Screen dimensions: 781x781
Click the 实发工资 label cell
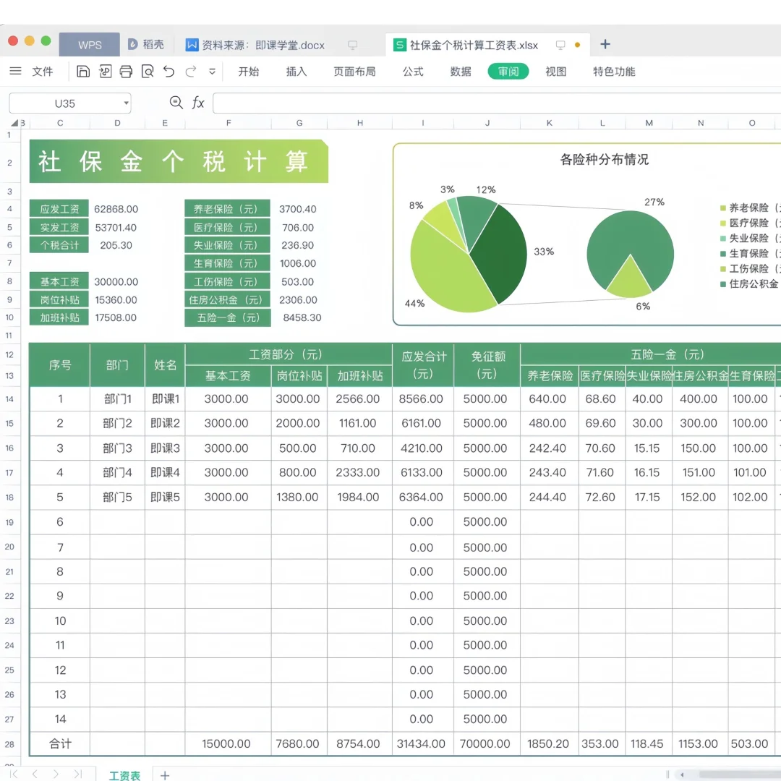(59, 228)
